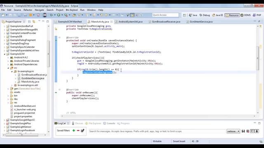Image resolution: width=264 pixels, height=148 pixels.
Task: Select GcmIntentService.java in Project Explorer
Action: [x=33, y=78]
